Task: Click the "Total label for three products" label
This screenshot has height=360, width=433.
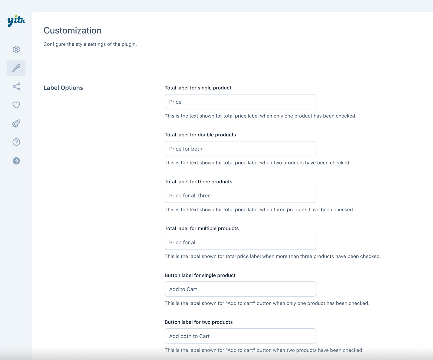Action: click(x=198, y=182)
